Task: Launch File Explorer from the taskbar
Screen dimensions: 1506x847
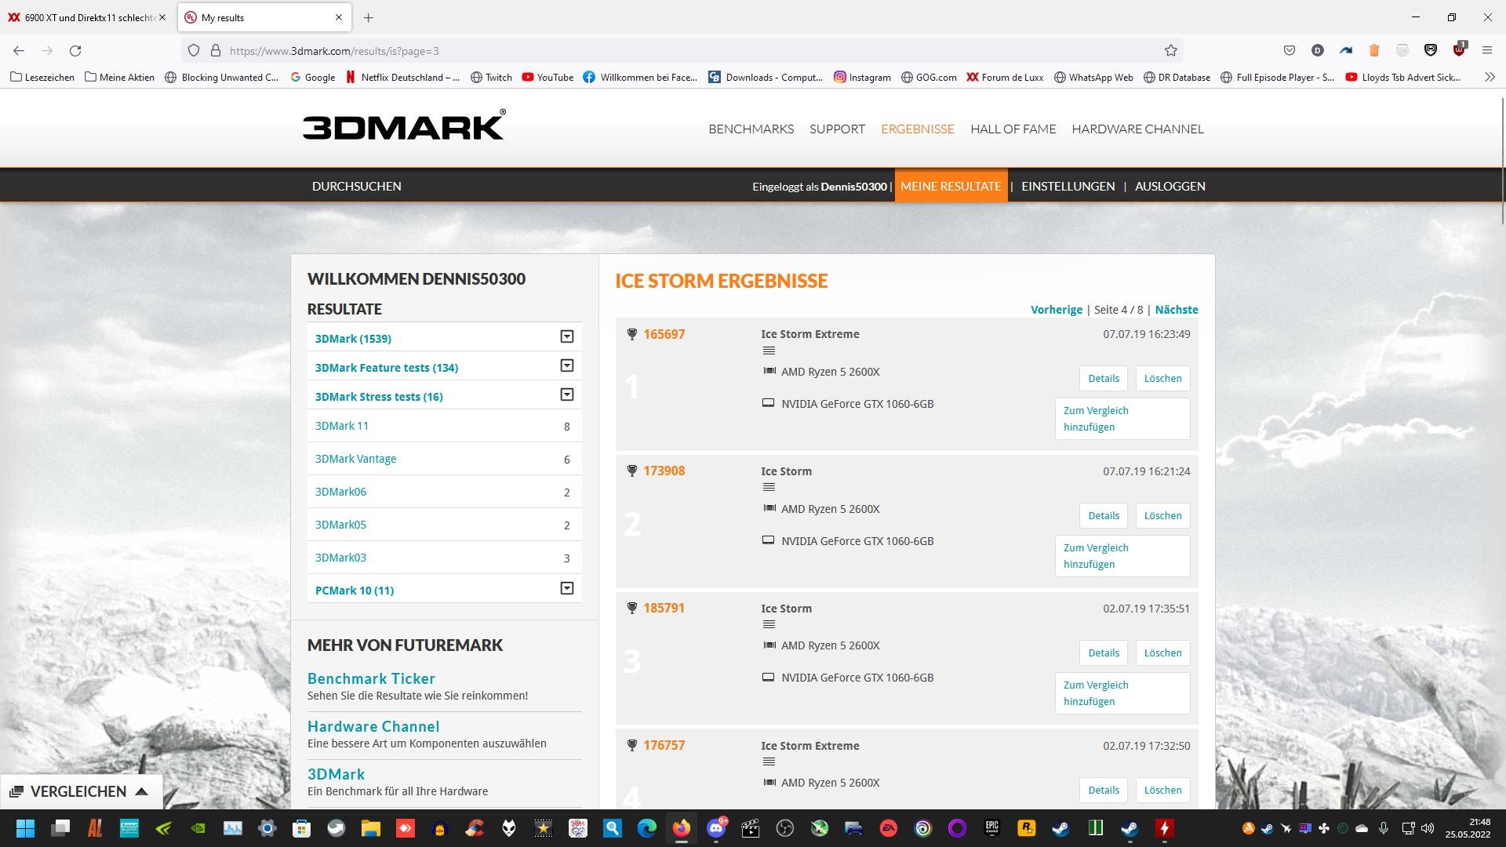Action: (370, 828)
